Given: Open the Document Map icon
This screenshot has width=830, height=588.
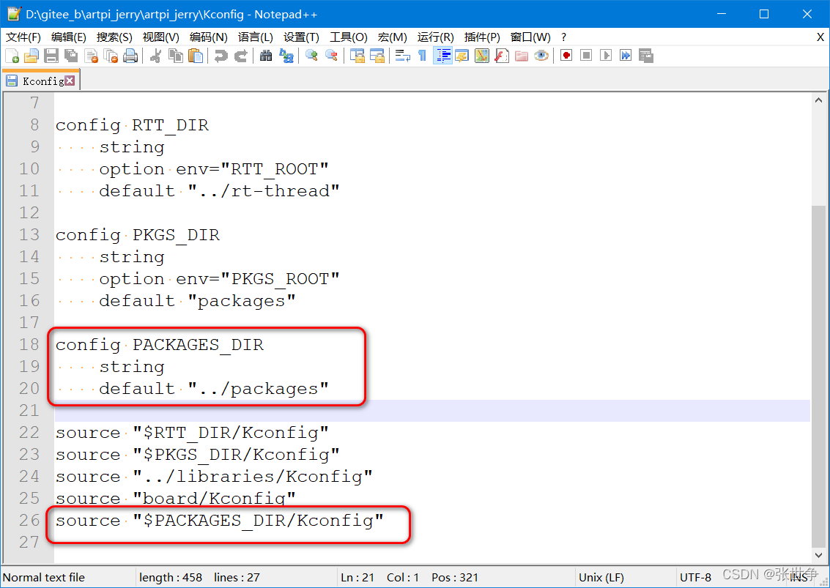Looking at the screenshot, I should coord(482,56).
